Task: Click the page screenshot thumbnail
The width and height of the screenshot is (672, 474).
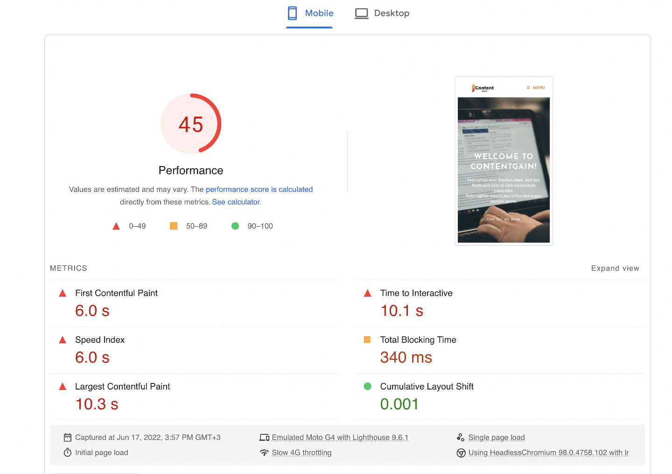Action: click(x=504, y=161)
